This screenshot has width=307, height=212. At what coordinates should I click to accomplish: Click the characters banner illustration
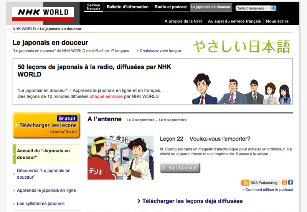[x=242, y=88]
